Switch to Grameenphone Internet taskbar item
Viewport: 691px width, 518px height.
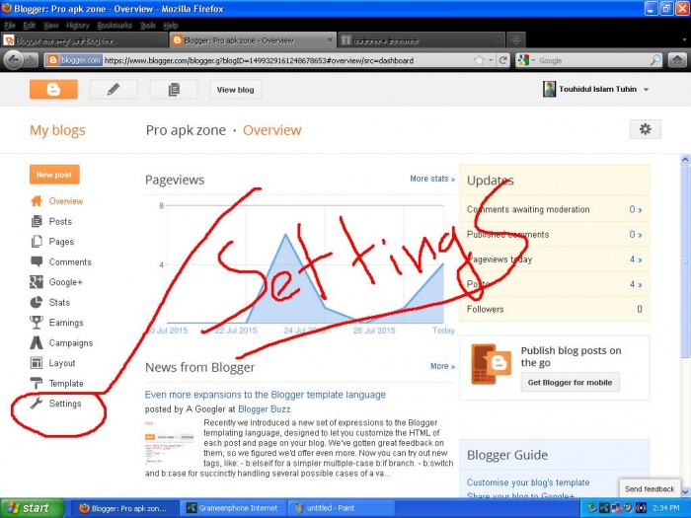tap(232, 508)
